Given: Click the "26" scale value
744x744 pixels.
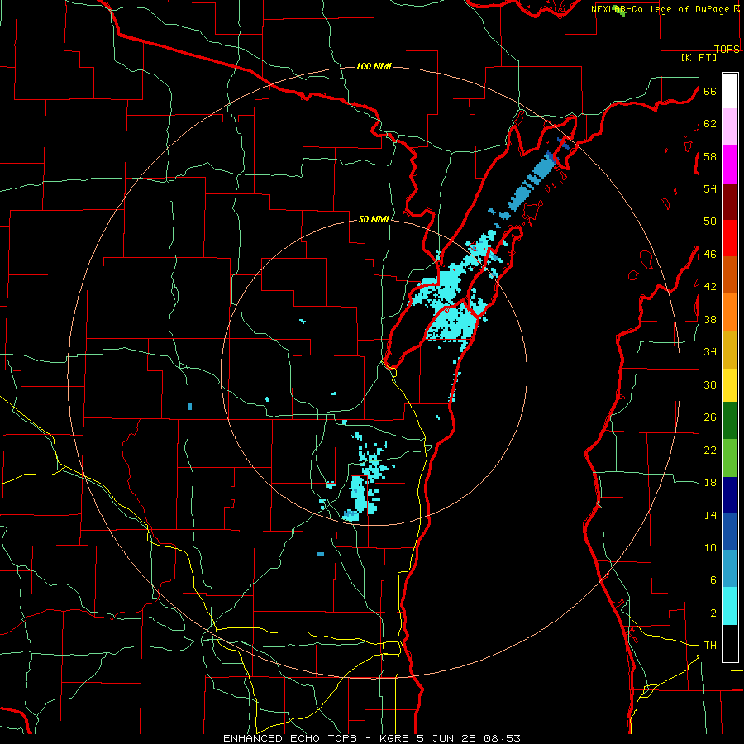Looking at the screenshot, I should [x=710, y=417].
